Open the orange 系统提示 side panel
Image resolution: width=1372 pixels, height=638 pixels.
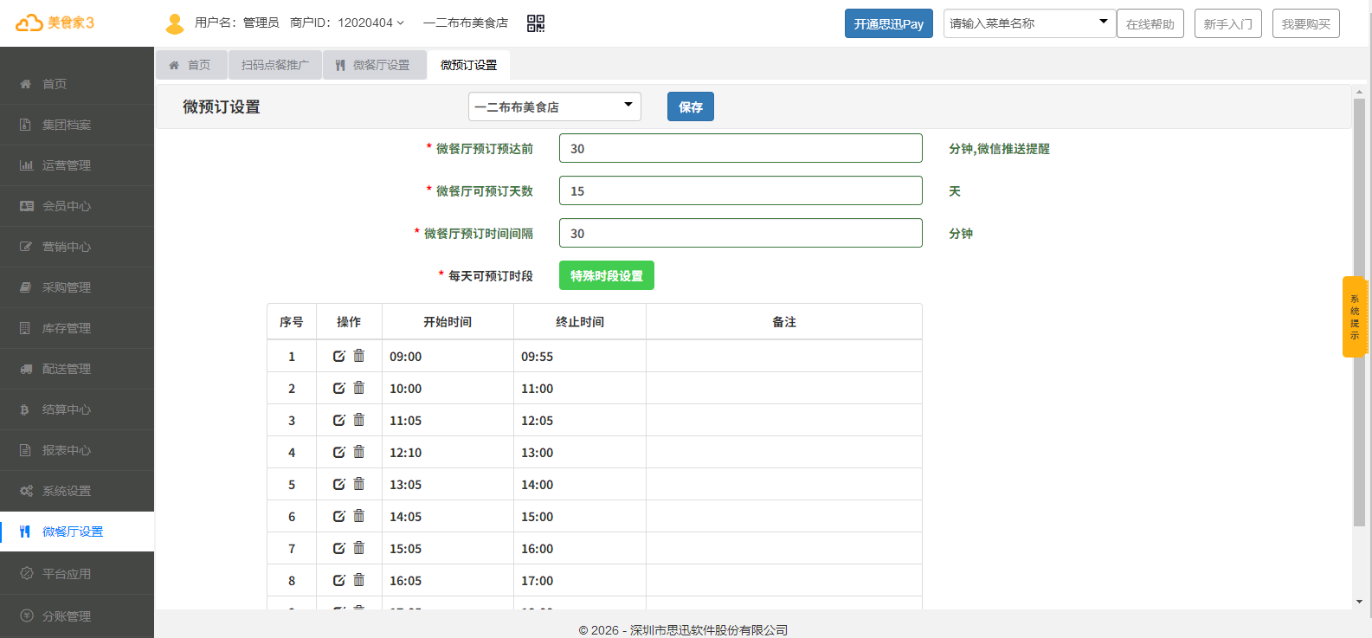pyautogui.click(x=1354, y=317)
